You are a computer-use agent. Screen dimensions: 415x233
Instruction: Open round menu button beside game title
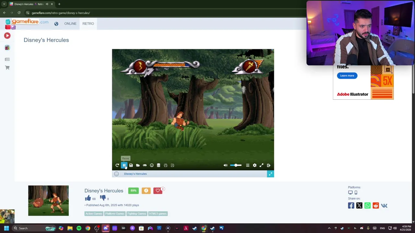point(116,174)
